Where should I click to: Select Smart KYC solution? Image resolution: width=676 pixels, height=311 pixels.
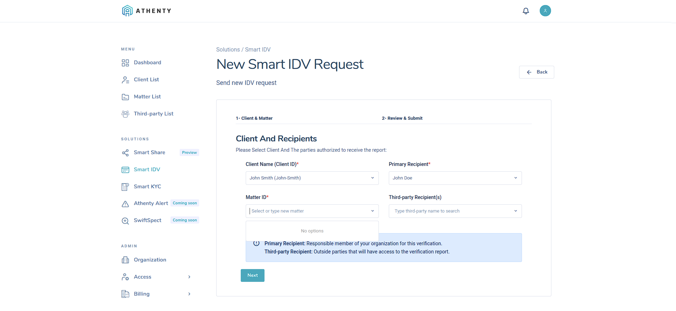[x=147, y=187]
